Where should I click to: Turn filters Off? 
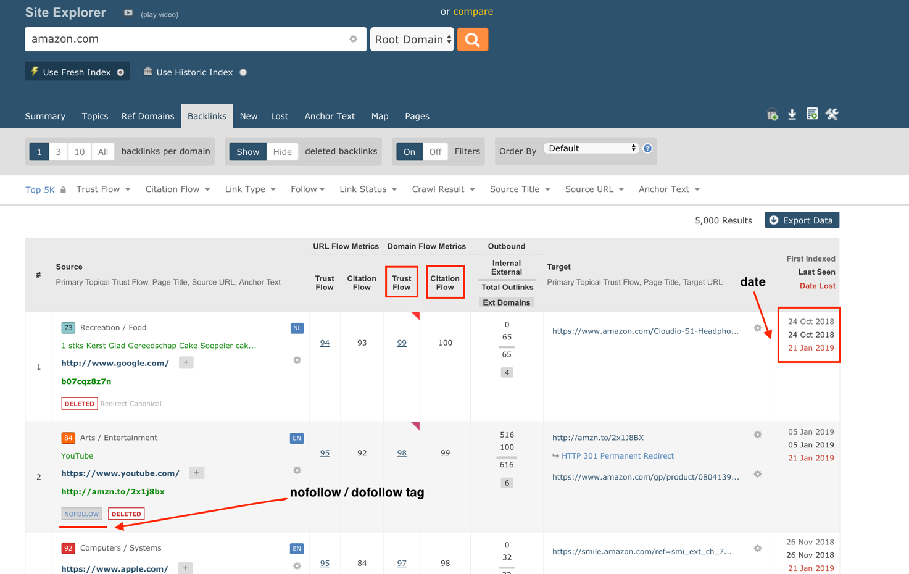436,152
